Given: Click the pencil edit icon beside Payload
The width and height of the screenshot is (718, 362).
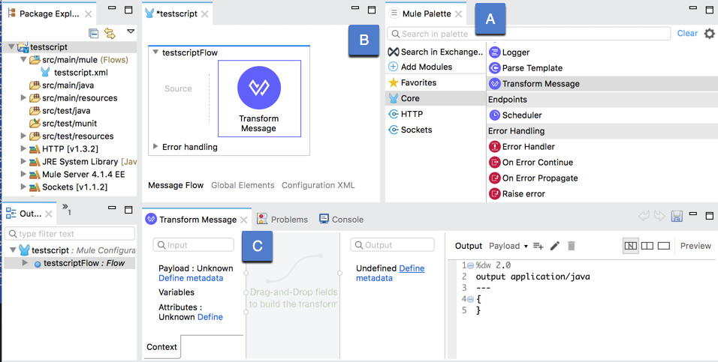Looking at the screenshot, I should click(x=555, y=246).
